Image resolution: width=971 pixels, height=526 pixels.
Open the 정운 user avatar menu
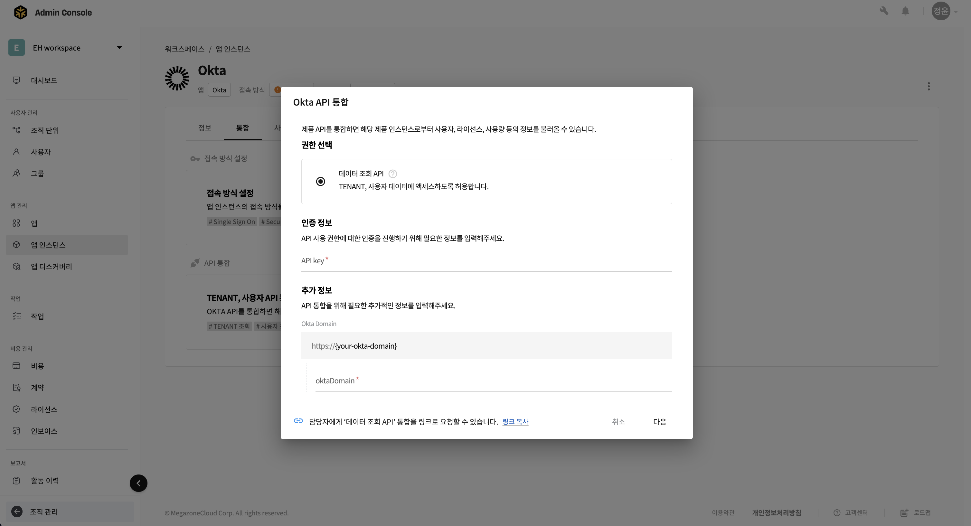pos(941,11)
